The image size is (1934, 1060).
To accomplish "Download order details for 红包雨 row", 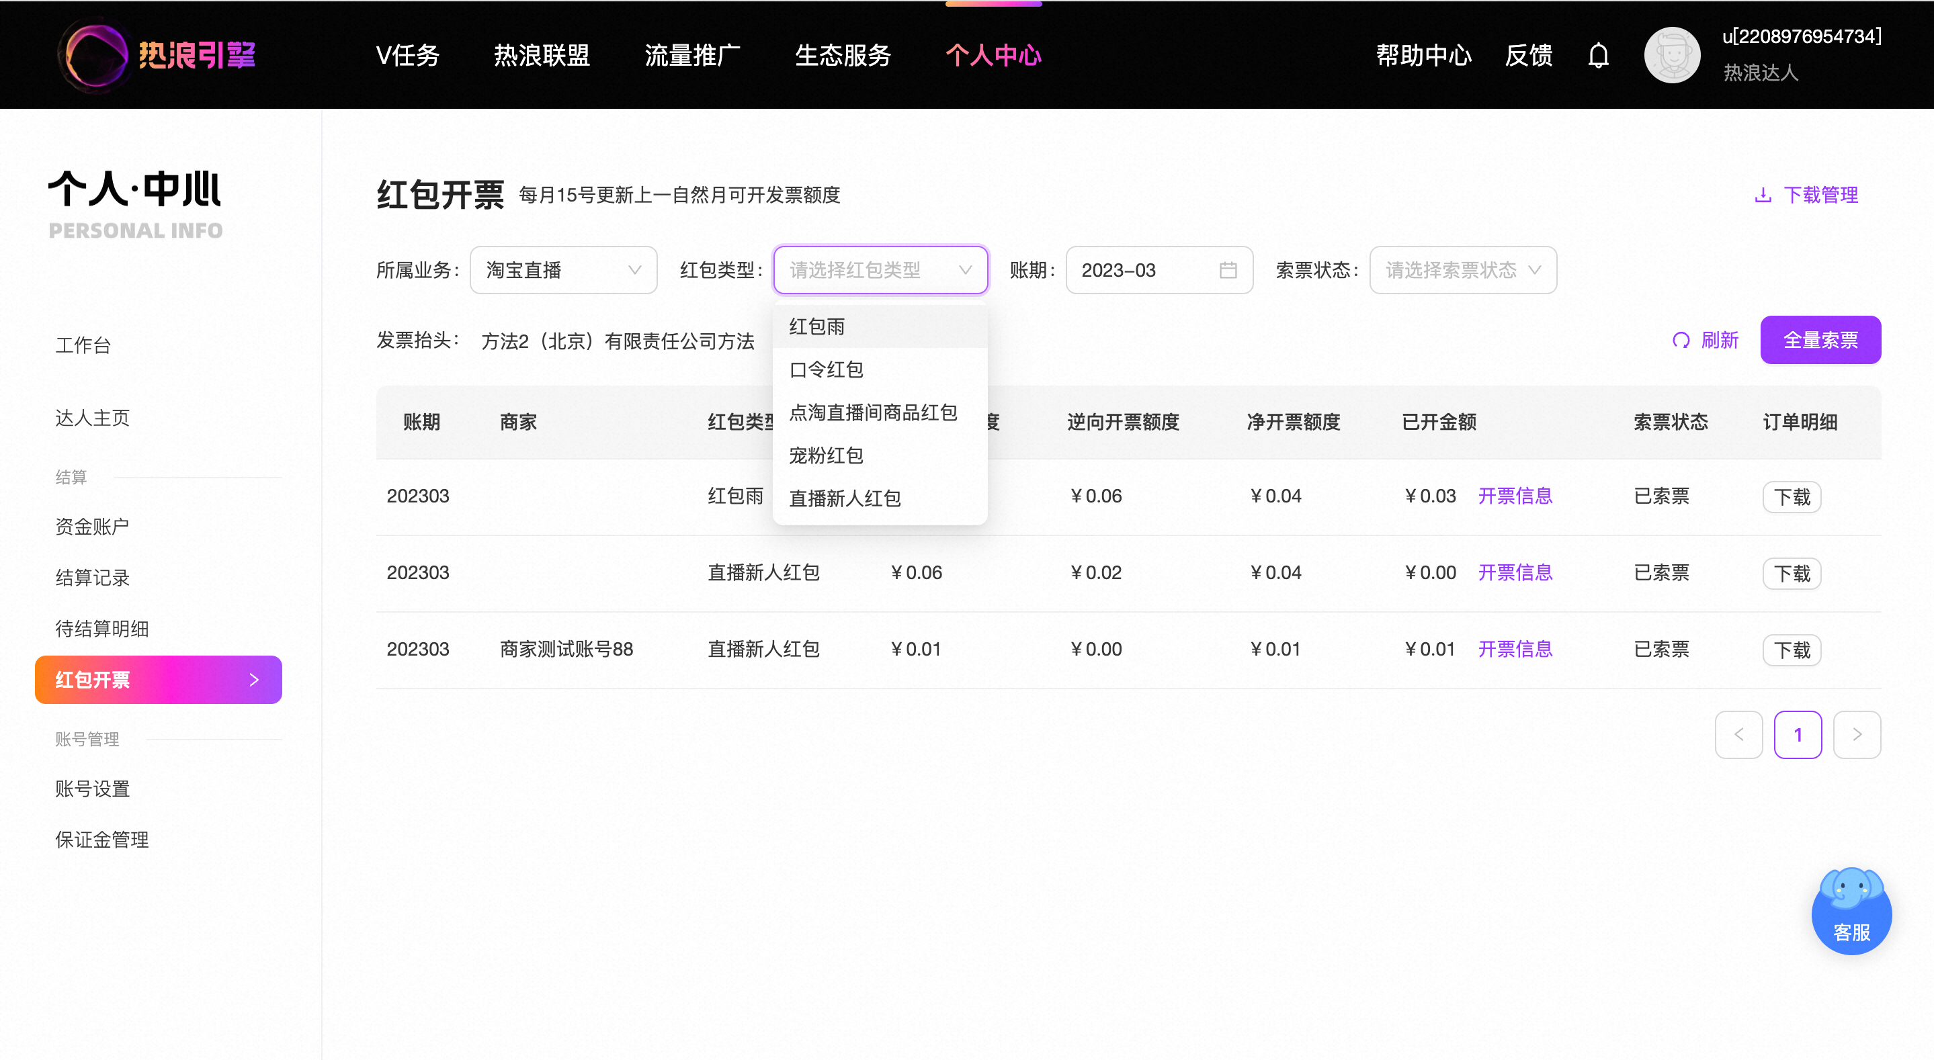I will click(1792, 497).
